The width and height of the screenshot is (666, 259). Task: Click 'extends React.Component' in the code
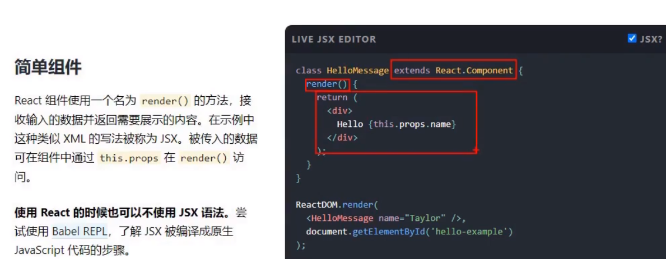click(454, 70)
